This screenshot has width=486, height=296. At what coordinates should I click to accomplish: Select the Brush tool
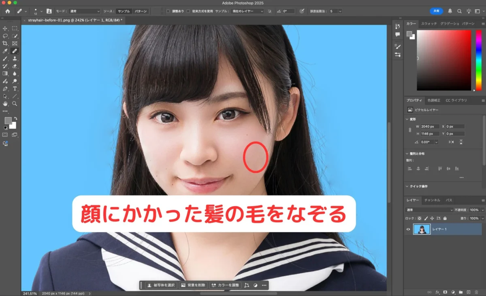(x=5, y=59)
